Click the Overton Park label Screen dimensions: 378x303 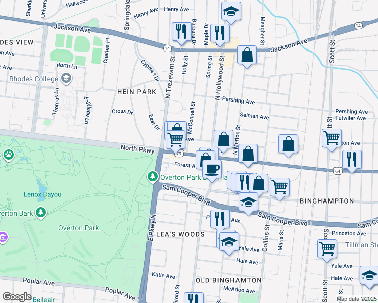[78, 228]
